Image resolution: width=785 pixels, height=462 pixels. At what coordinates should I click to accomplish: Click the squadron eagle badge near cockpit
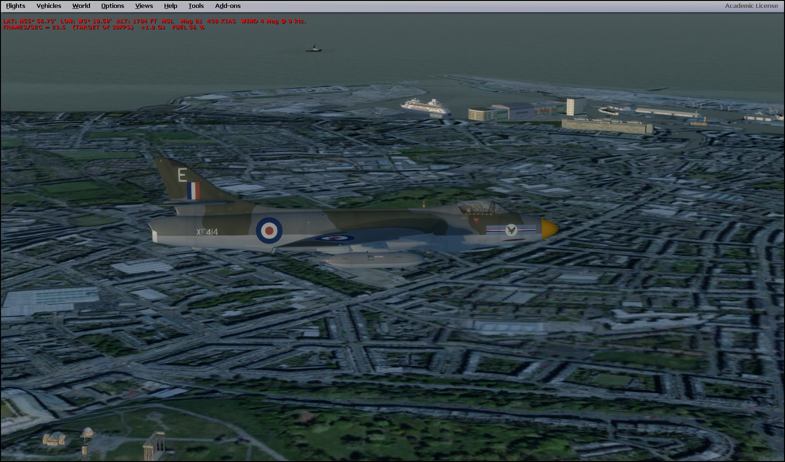click(x=511, y=229)
